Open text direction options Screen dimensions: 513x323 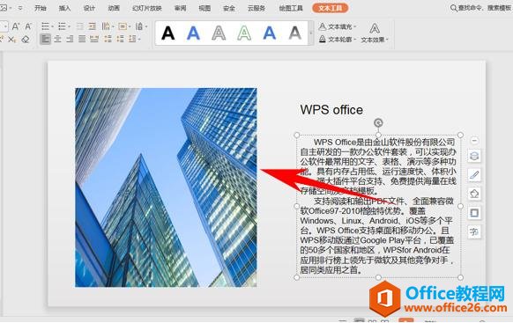point(106,26)
